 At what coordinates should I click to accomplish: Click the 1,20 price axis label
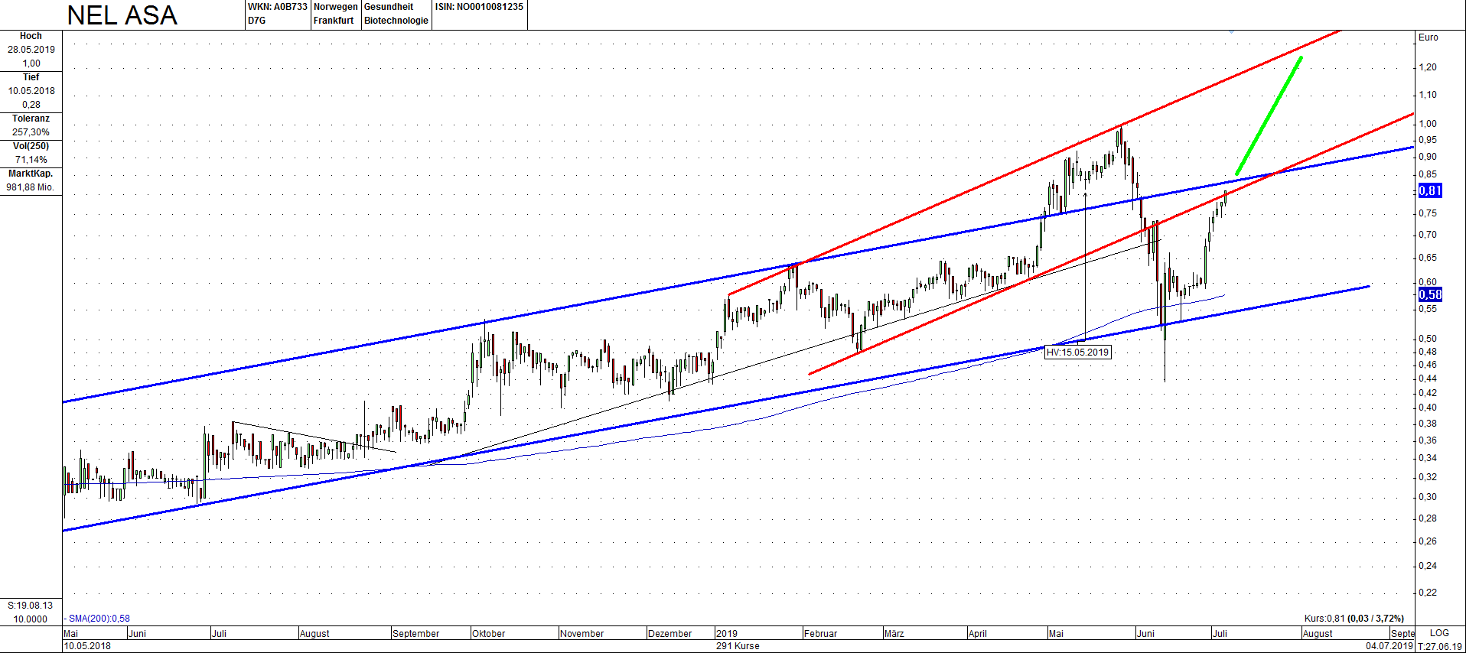[x=1428, y=67]
